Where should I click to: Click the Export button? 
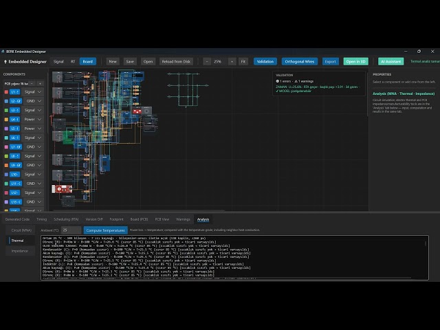point(330,61)
